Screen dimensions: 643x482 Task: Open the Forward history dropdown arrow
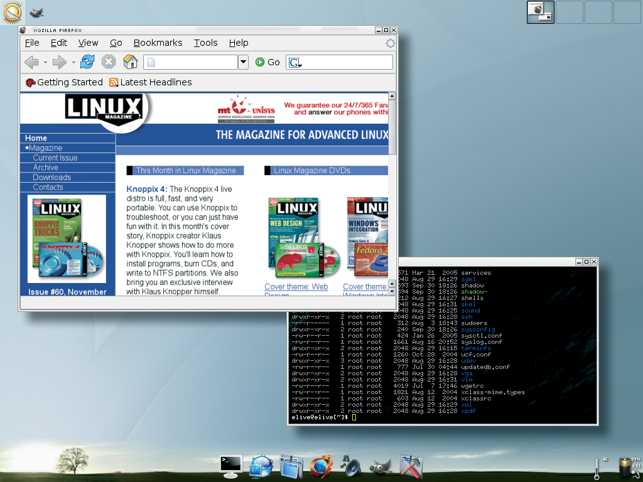(73, 63)
